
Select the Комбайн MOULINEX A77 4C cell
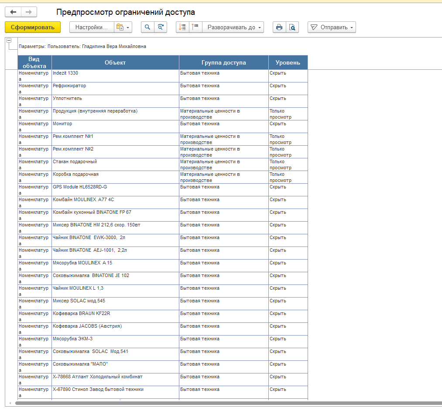point(115,203)
